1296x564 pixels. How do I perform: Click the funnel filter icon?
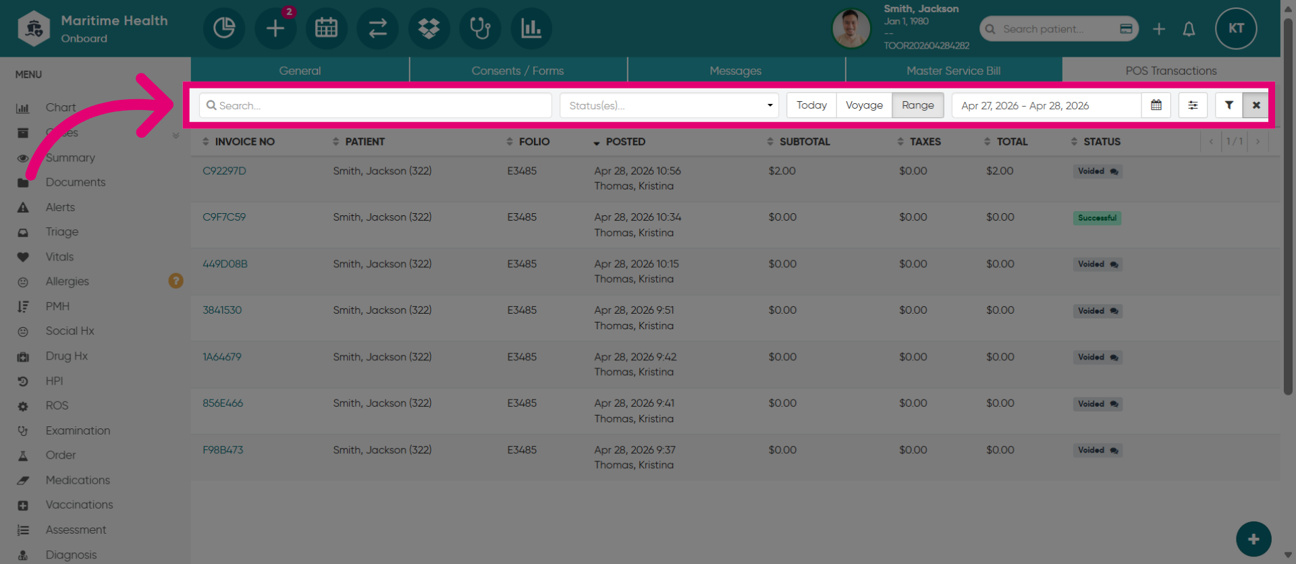(1229, 105)
